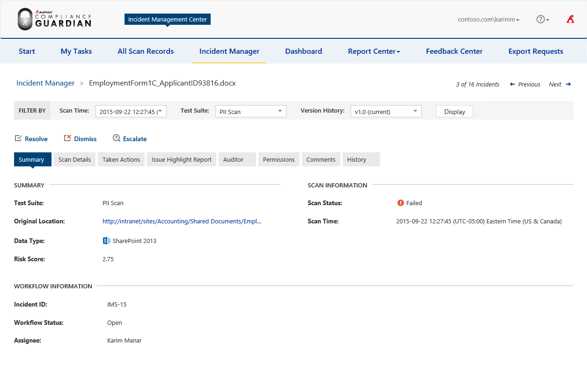This screenshot has height=372, width=587.
Task: Open the Original Location intranet URL
Action: coord(182,221)
